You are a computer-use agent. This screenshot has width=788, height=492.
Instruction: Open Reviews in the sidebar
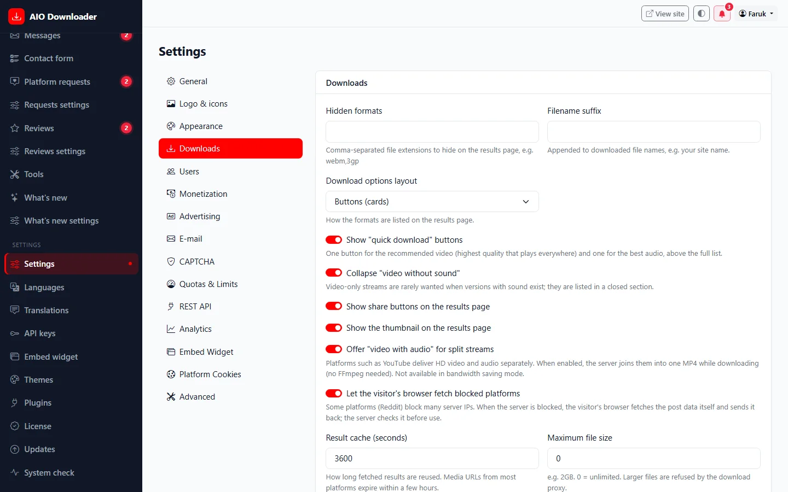[x=71, y=128]
